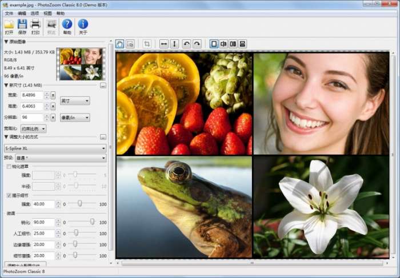Open the 视图 (View) menu
Screen dimensions: 400x278
point(47,13)
